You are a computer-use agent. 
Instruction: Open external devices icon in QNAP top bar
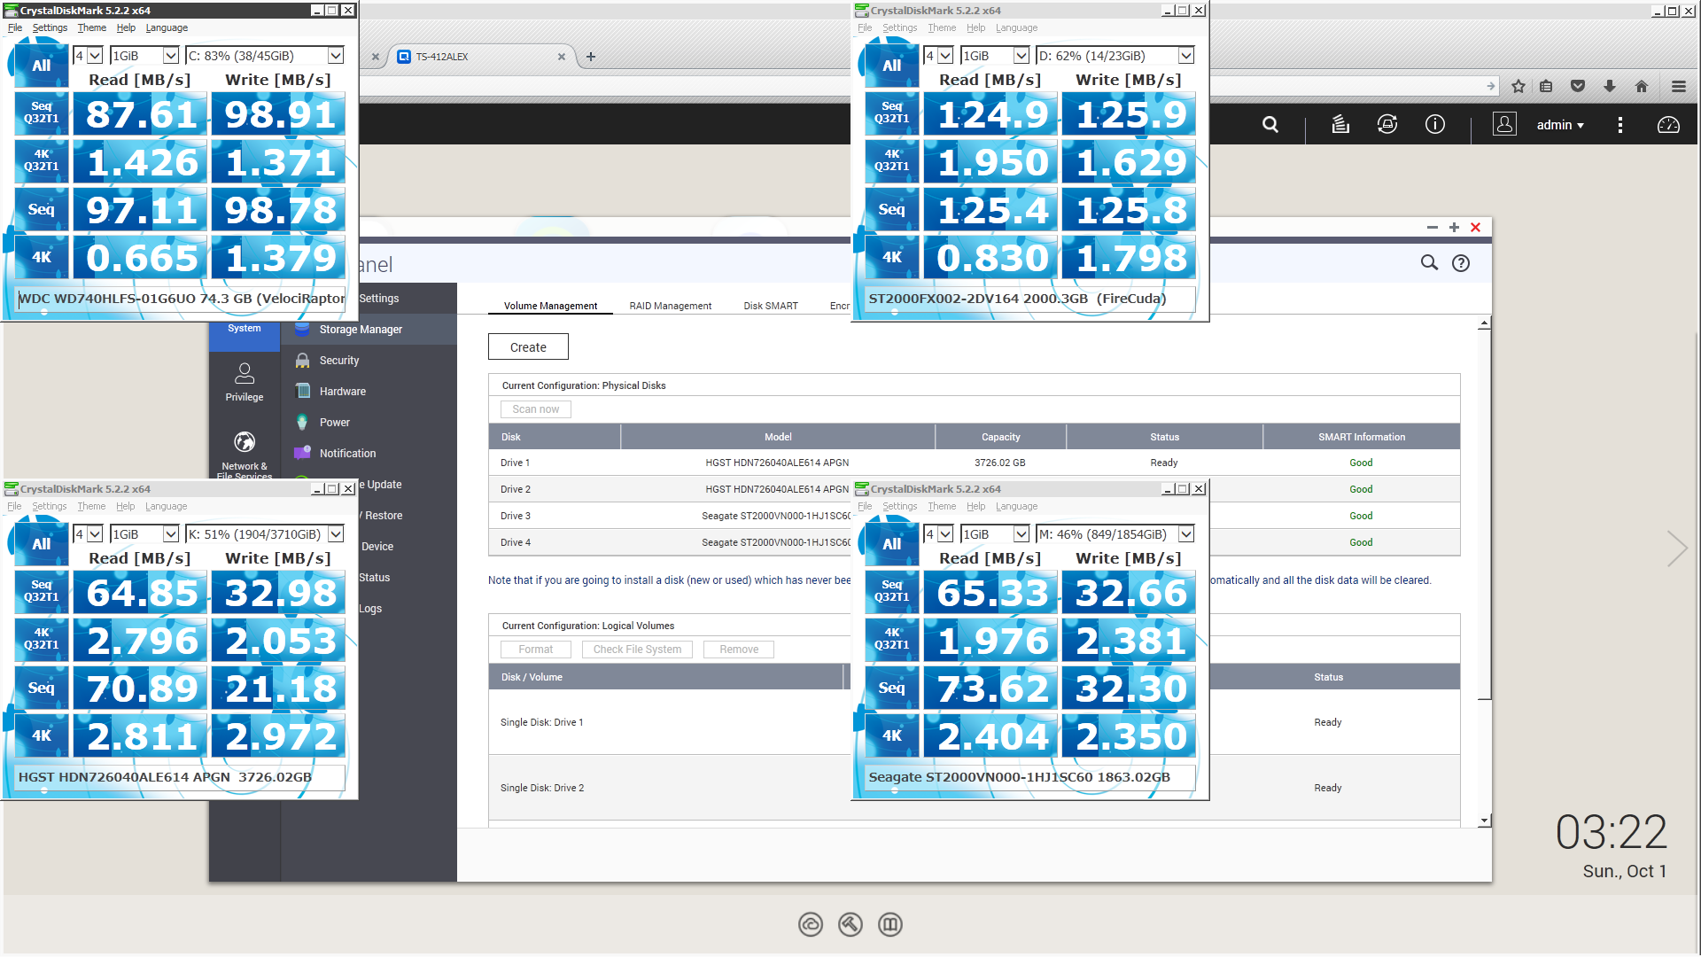[1387, 125]
